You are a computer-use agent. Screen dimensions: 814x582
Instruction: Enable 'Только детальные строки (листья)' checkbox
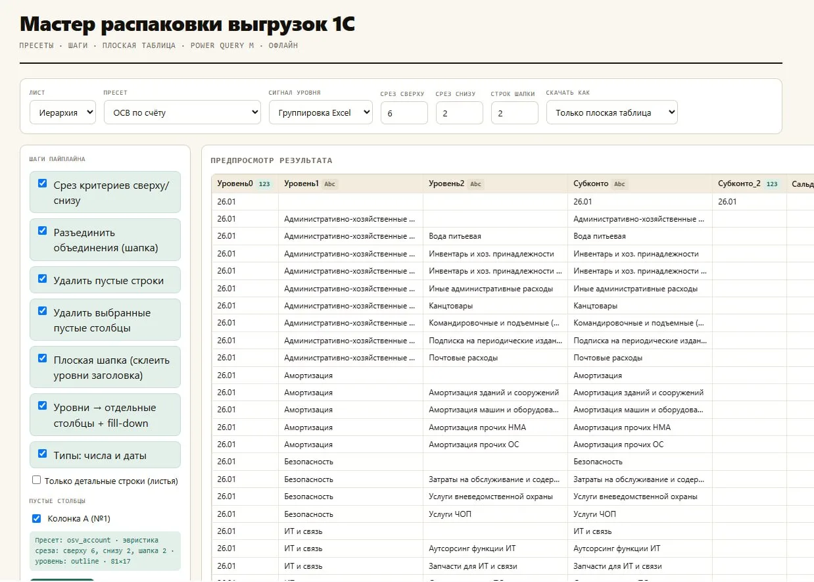[37, 481]
